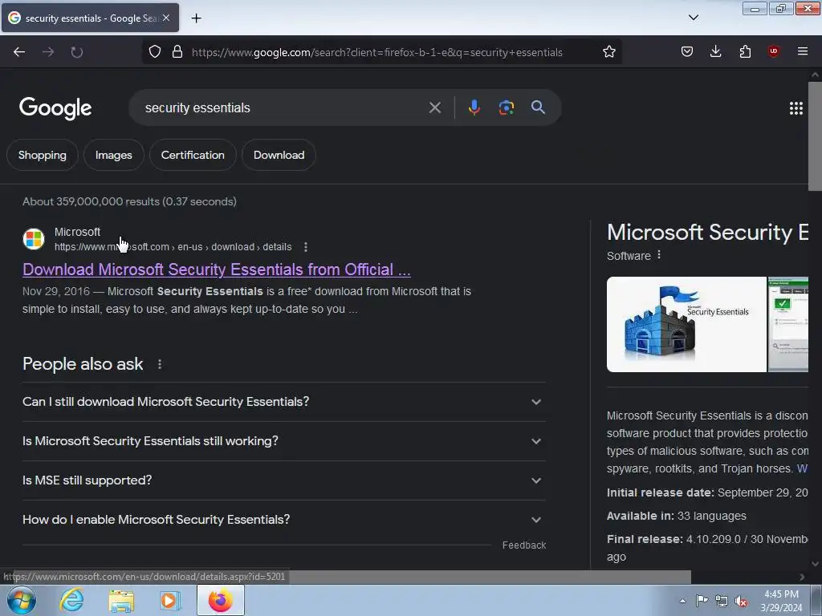Open Windows Explorer from the taskbar
822x616 pixels.
[121, 601]
